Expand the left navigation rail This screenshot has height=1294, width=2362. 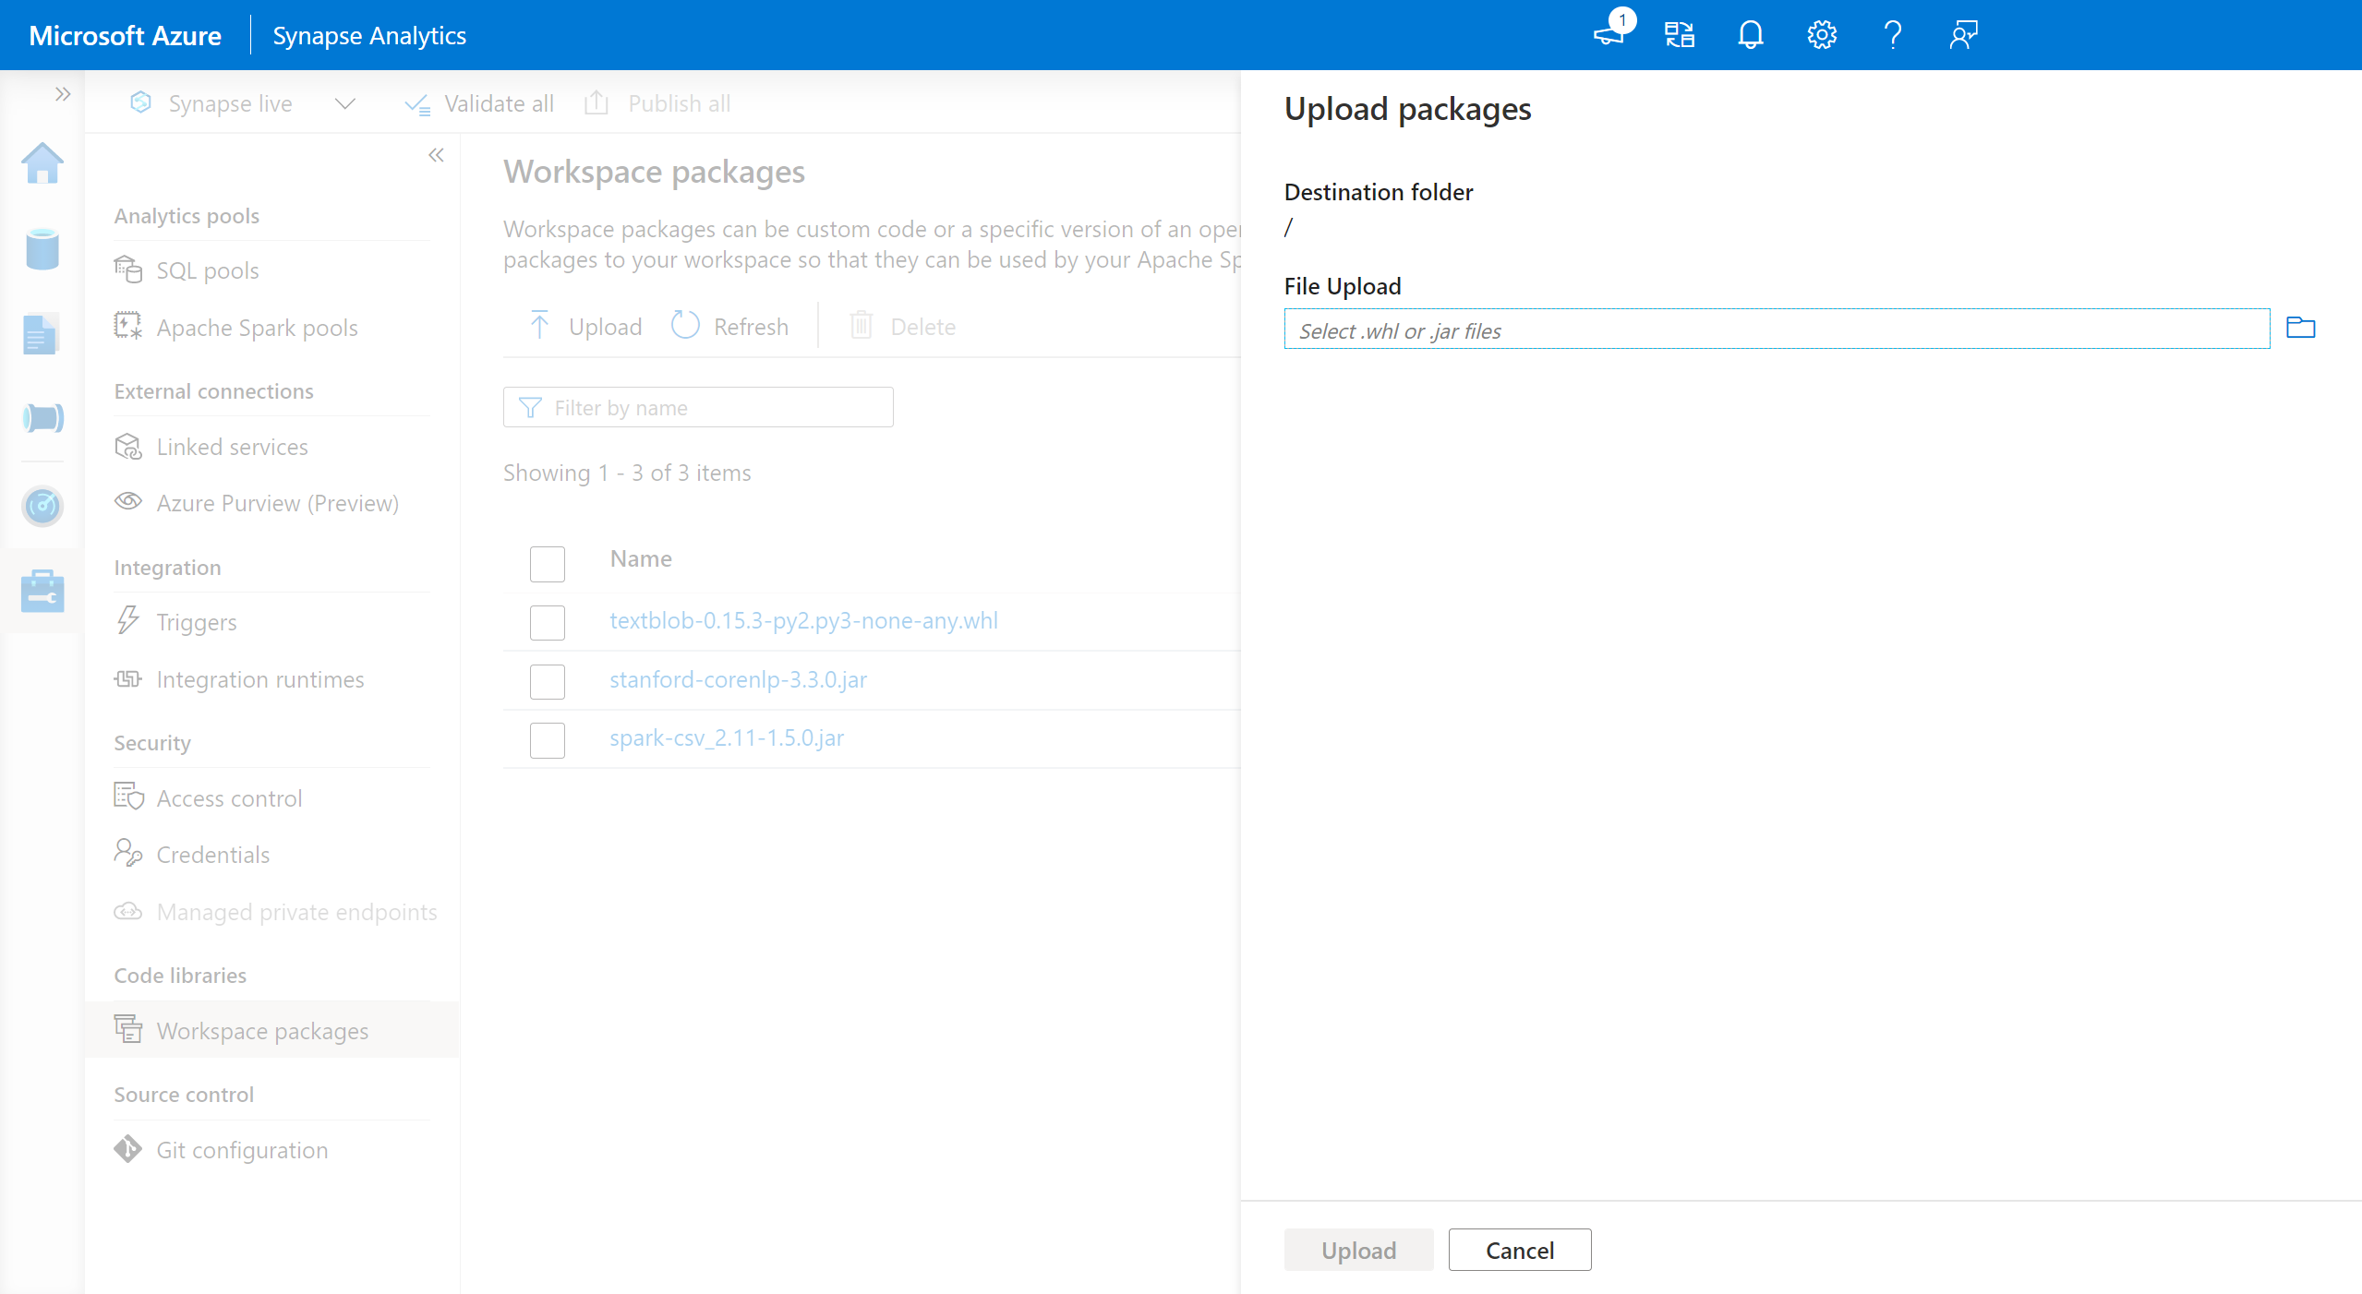[x=62, y=94]
